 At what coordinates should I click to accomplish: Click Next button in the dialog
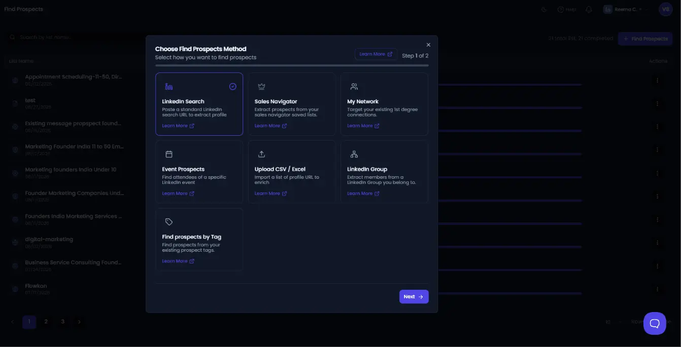[414, 297]
